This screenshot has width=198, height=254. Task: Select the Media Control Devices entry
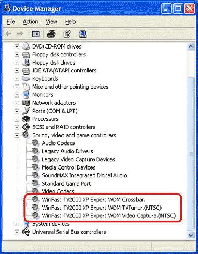[x=69, y=167]
